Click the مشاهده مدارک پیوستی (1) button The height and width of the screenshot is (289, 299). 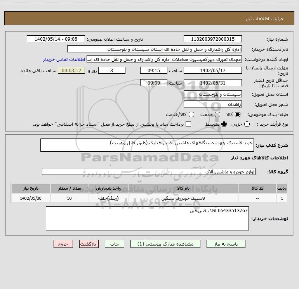point(165,244)
